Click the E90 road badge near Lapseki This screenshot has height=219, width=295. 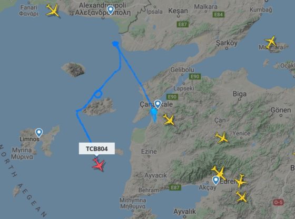[195, 76]
